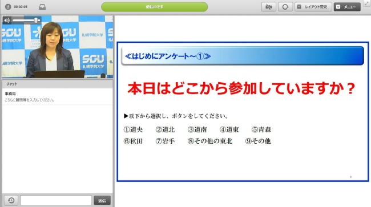Mute the video speaker icon
The height and width of the screenshot is (207, 371).
coord(7,21)
